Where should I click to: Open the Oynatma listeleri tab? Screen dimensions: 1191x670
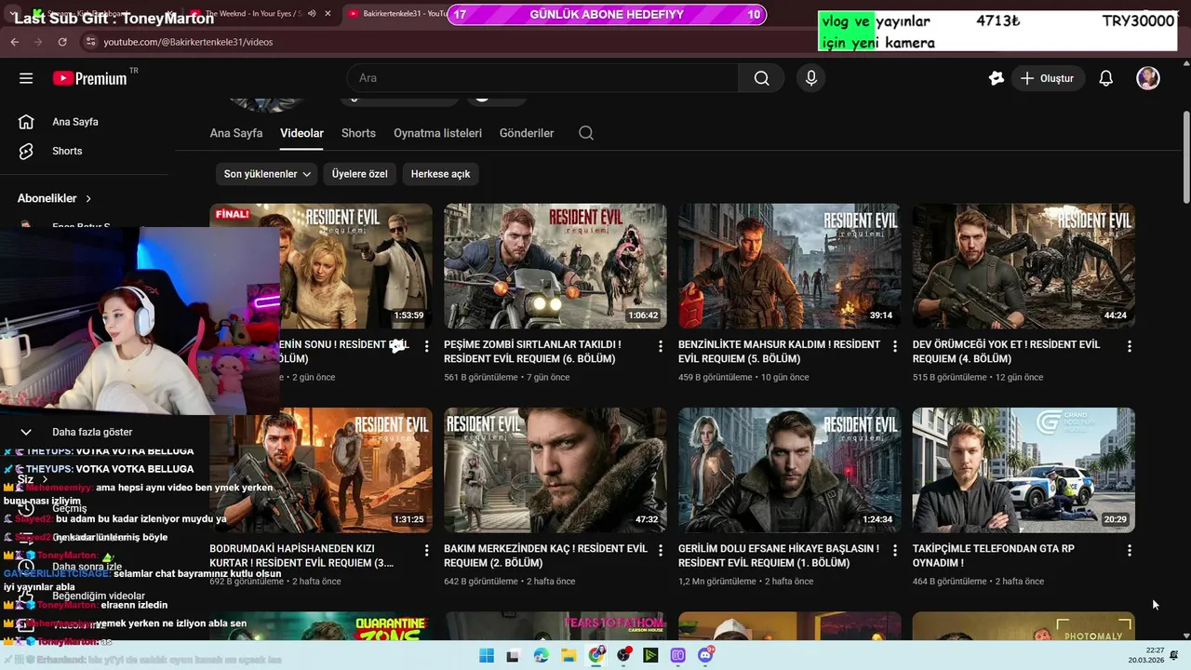tap(437, 133)
